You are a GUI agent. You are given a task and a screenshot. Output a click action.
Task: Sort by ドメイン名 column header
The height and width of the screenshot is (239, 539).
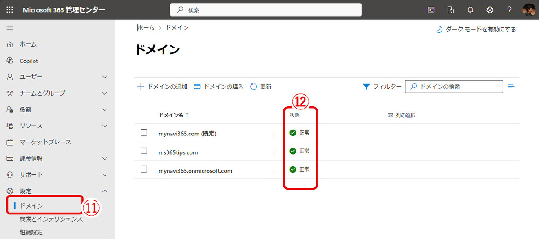[x=173, y=115]
